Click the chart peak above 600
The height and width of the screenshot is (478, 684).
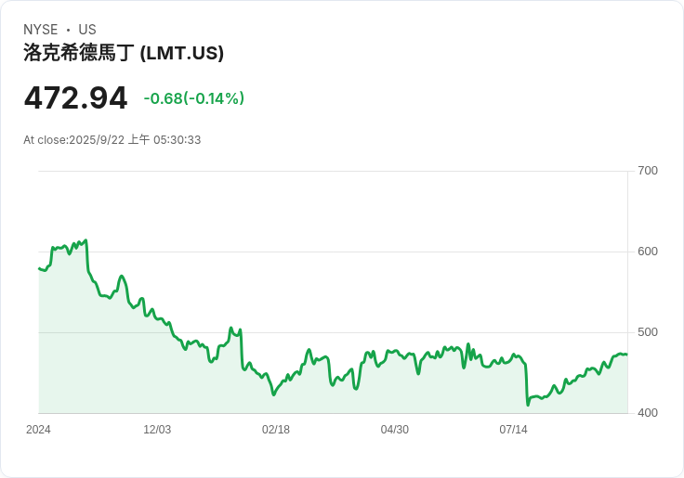click(x=85, y=240)
